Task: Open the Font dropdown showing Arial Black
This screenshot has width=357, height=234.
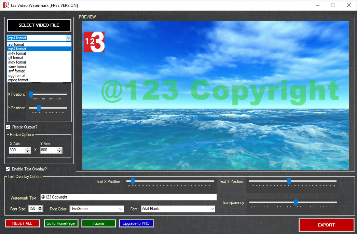Action: (x=178, y=209)
